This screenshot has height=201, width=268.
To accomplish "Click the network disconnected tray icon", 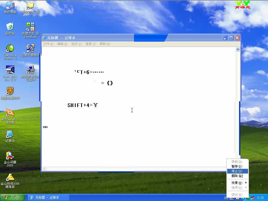I will [x=253, y=198].
